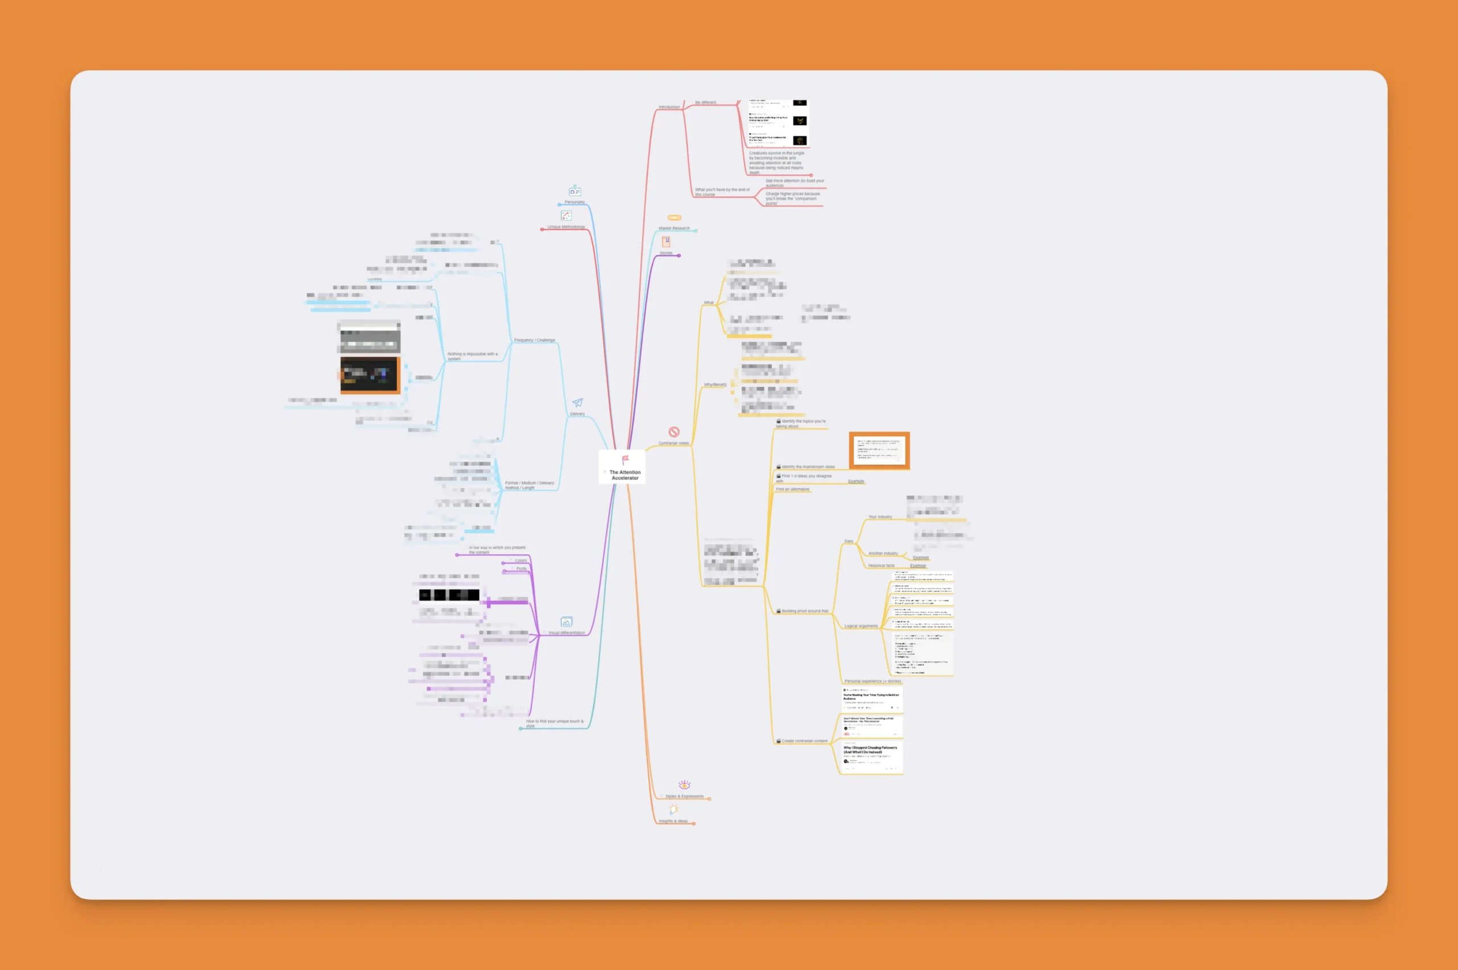Select the 'Historical facts' node
1458x970 pixels.
pyautogui.click(x=881, y=566)
